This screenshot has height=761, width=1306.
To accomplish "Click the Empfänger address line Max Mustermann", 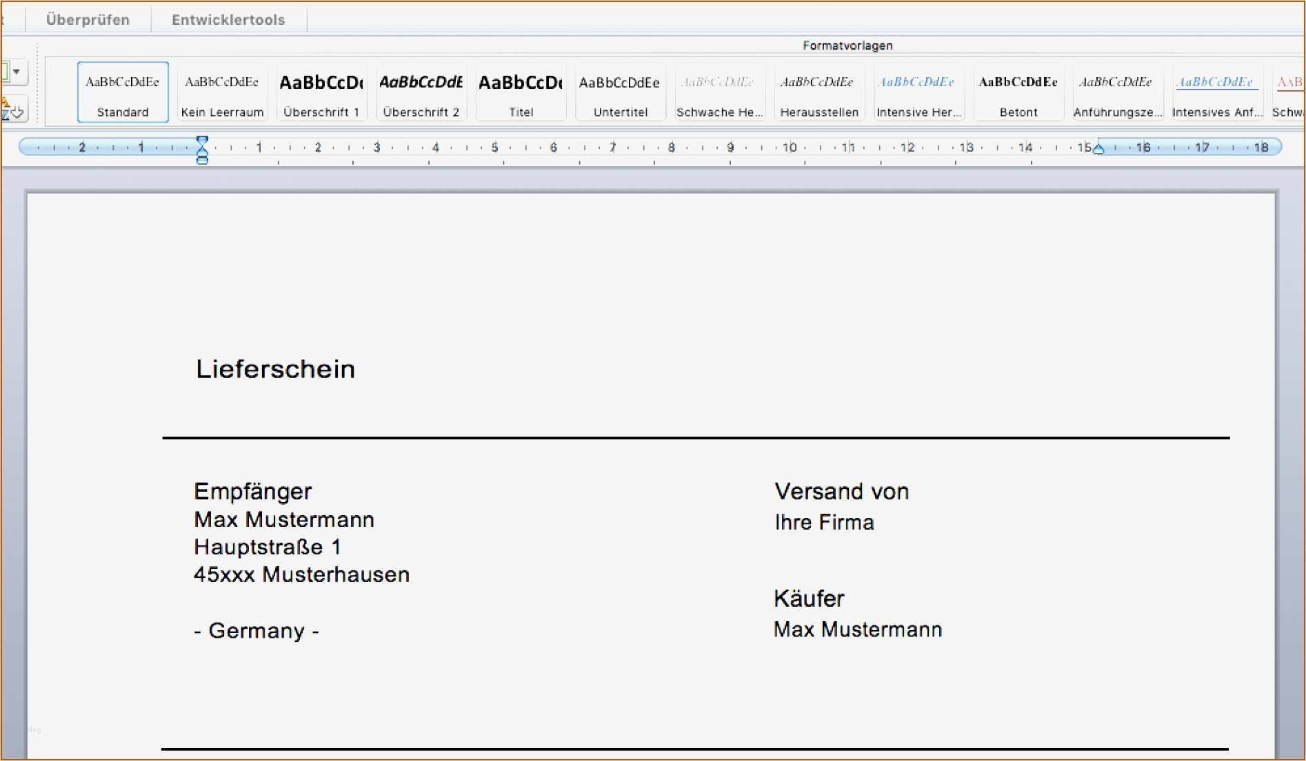I will pos(284,519).
